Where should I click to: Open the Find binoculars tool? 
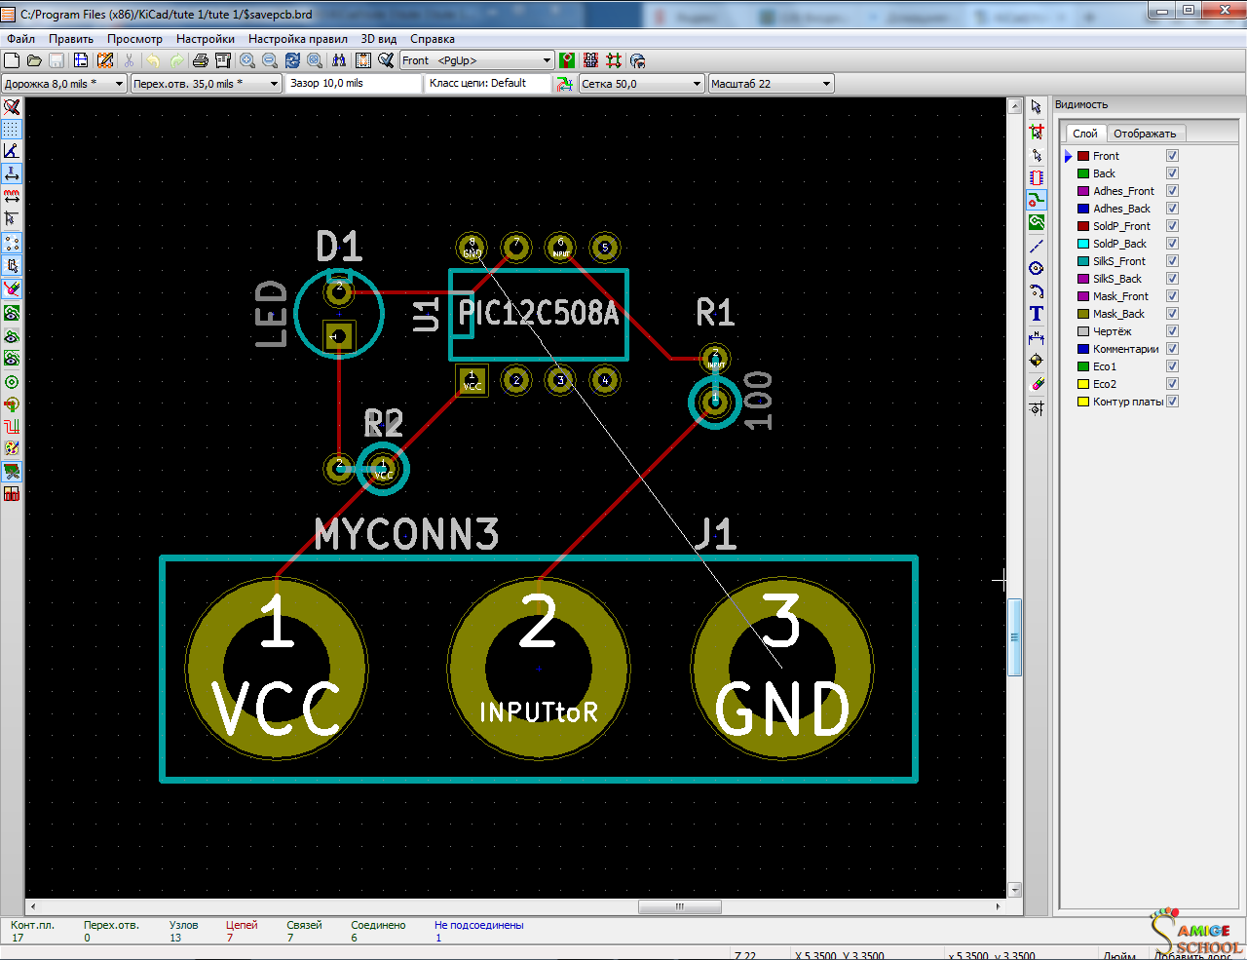coord(338,60)
